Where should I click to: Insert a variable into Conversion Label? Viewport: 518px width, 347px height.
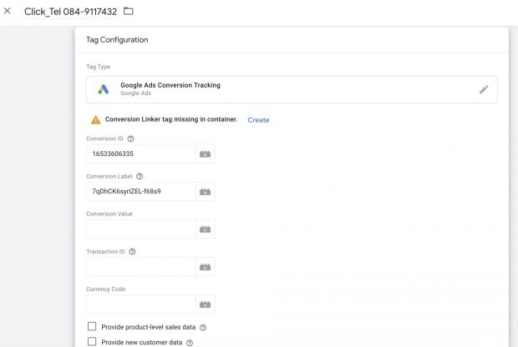tap(206, 192)
